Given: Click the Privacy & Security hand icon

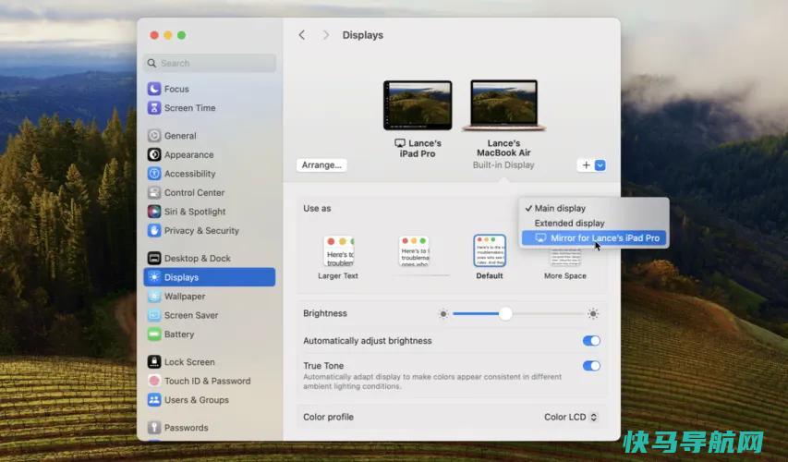Looking at the screenshot, I should coord(154,230).
